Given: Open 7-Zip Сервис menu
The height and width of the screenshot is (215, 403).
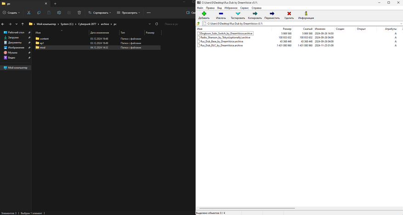Looking at the screenshot, I should click(x=244, y=8).
